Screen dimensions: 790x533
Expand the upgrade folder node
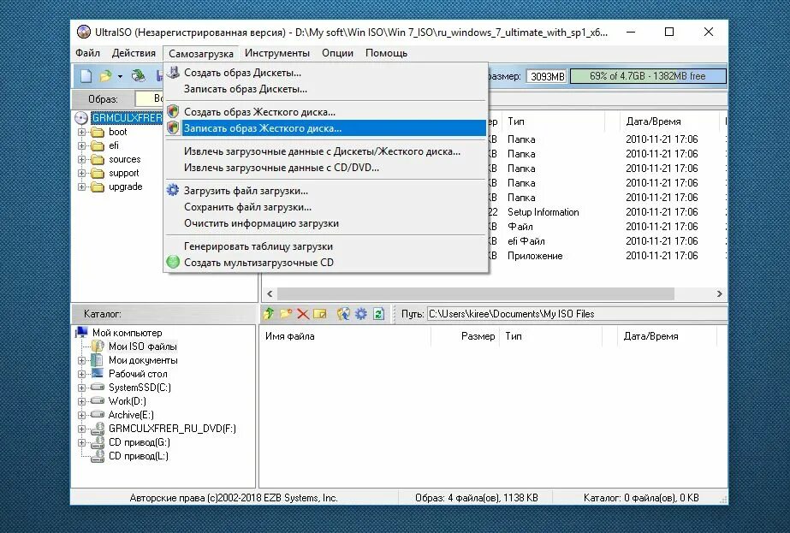click(x=81, y=187)
